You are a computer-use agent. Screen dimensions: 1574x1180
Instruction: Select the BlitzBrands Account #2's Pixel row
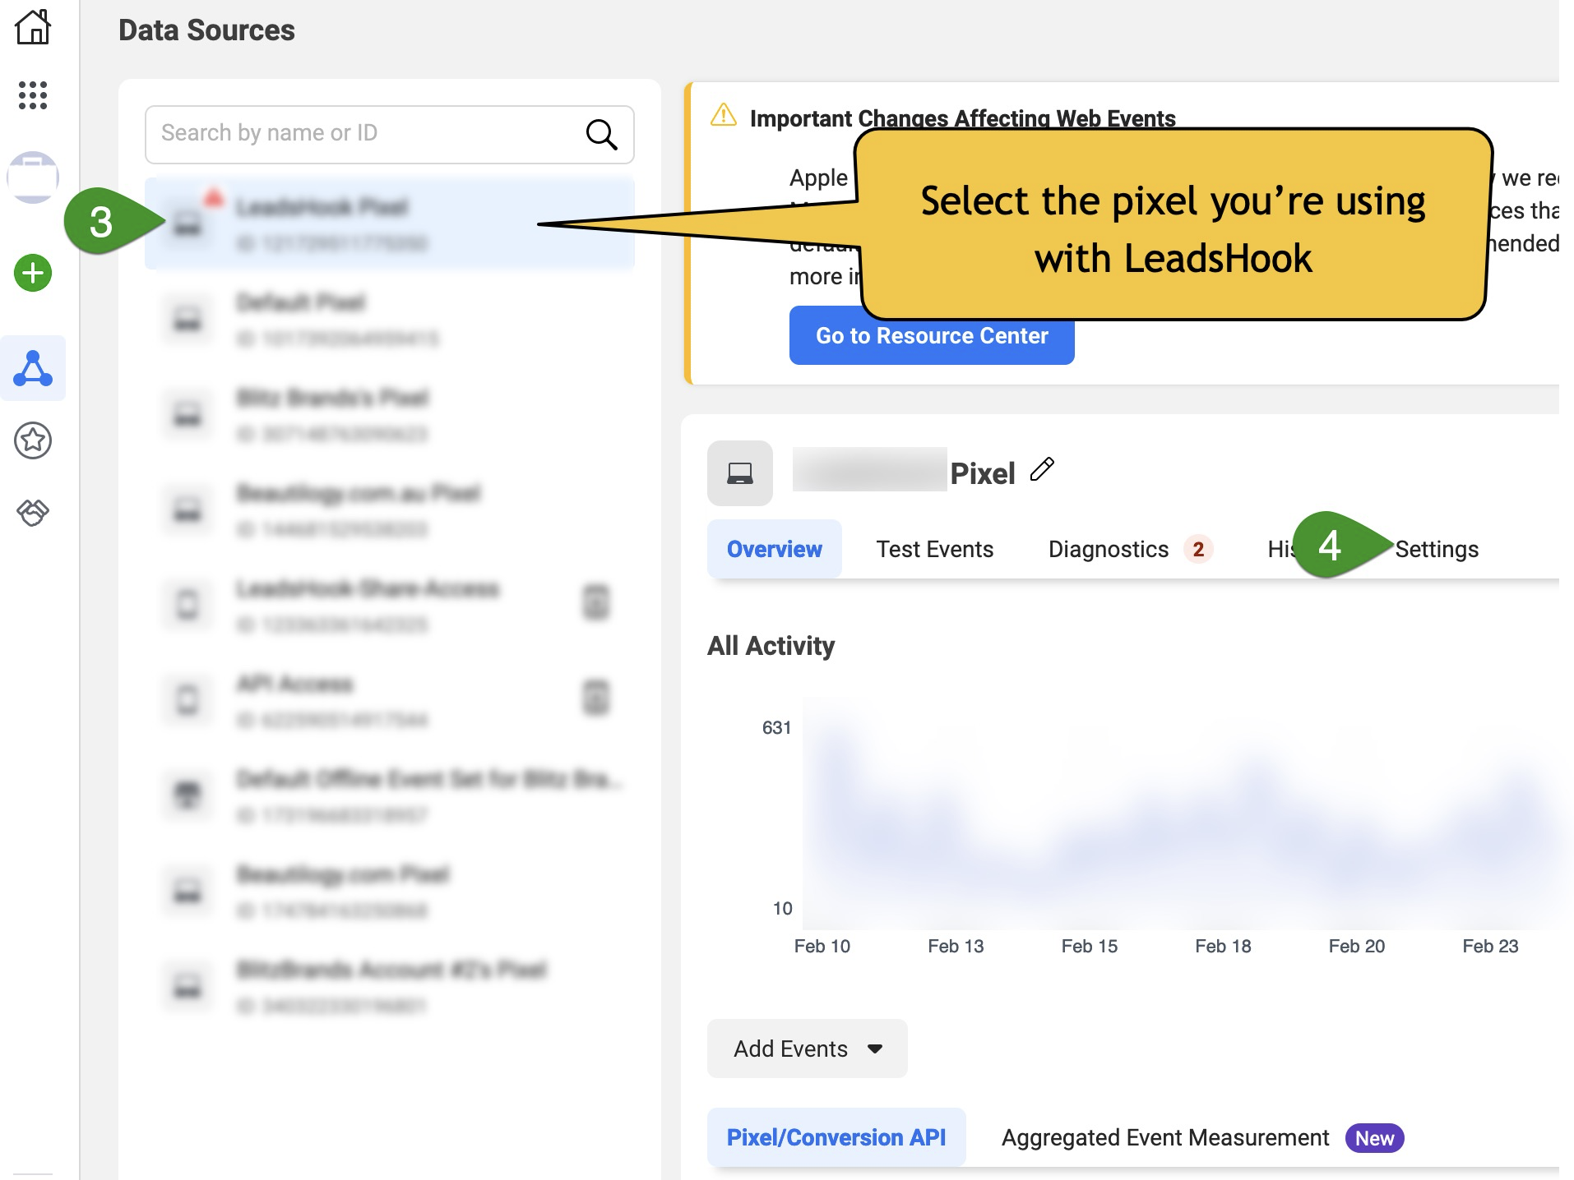pyautogui.click(x=390, y=986)
